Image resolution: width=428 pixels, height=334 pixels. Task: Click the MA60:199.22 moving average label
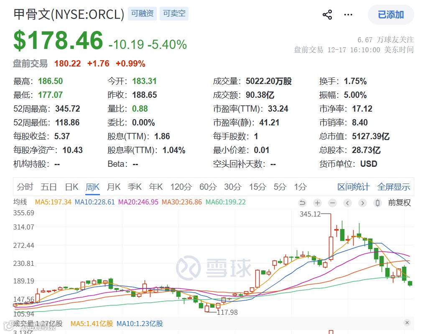[x=225, y=202]
